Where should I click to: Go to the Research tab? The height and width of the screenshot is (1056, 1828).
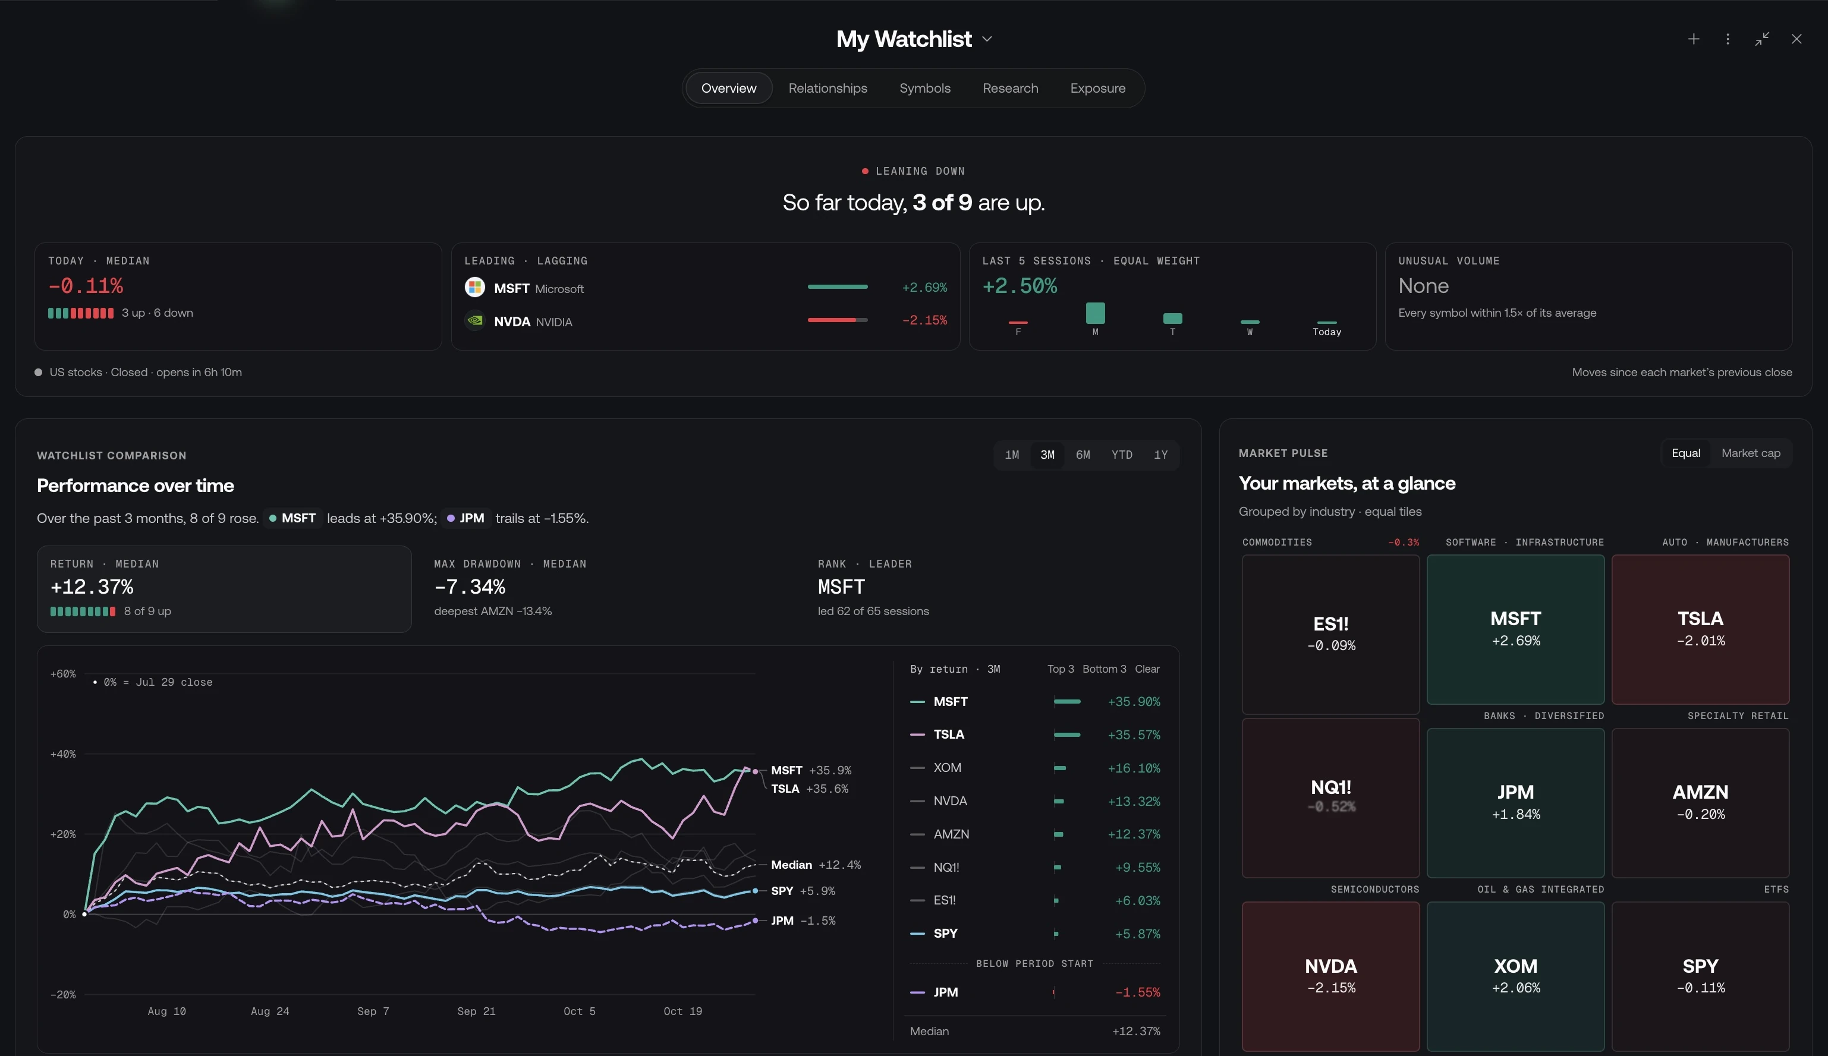point(1010,89)
